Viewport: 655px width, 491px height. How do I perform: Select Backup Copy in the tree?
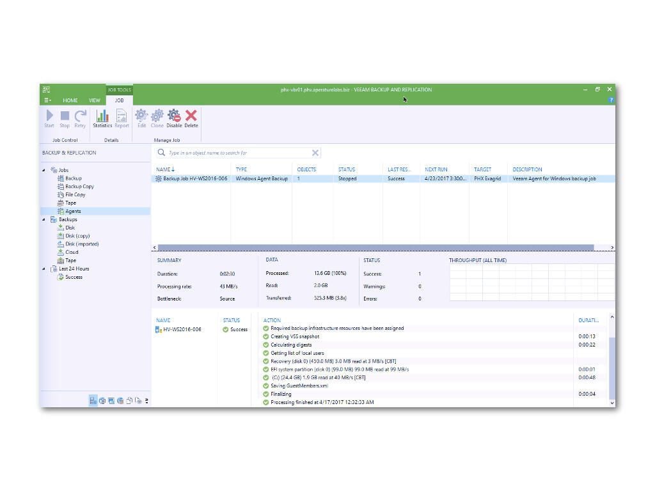pyautogui.click(x=75, y=187)
